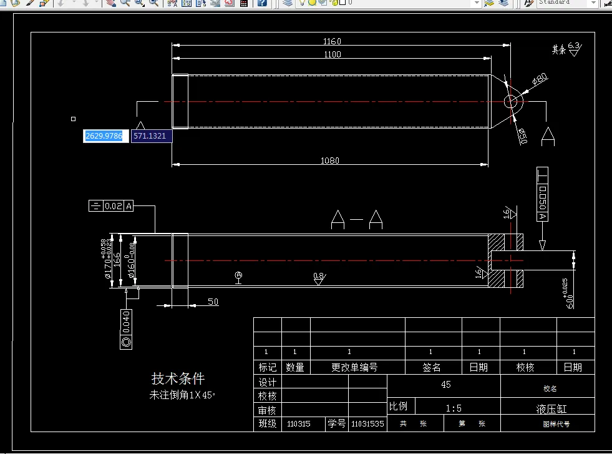Select the Zoom Window tool

(139, 2)
